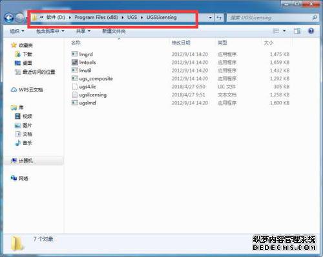Open 音乐 library

pyautogui.click(x=27, y=143)
